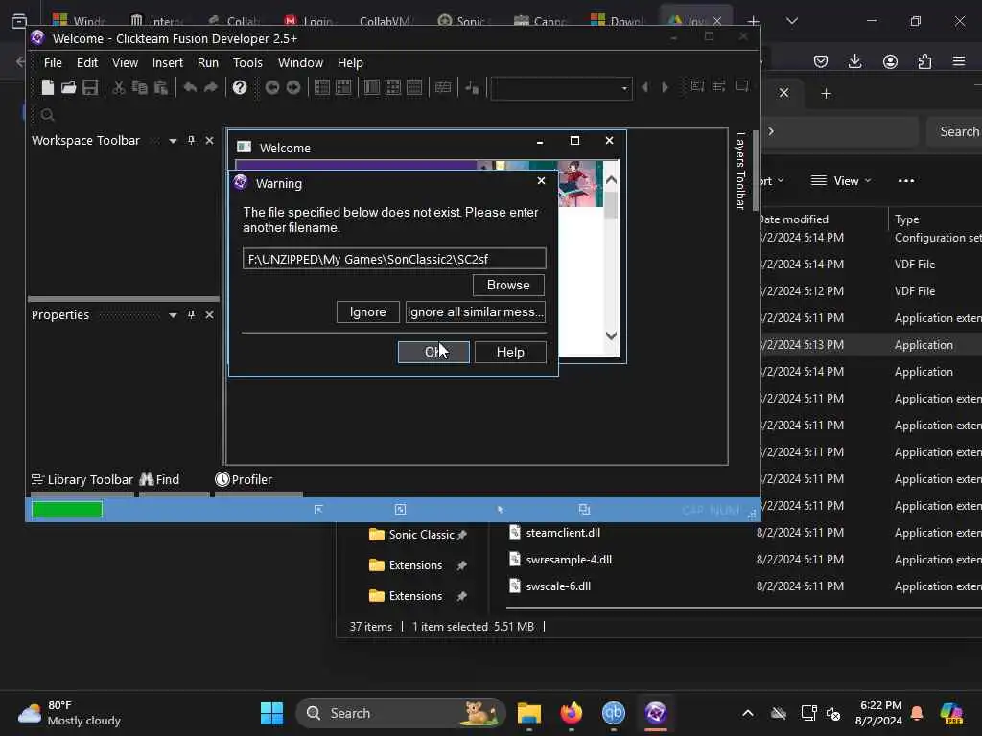Click the Date modified column header
The width and height of the screenshot is (982, 736).
coord(793,219)
